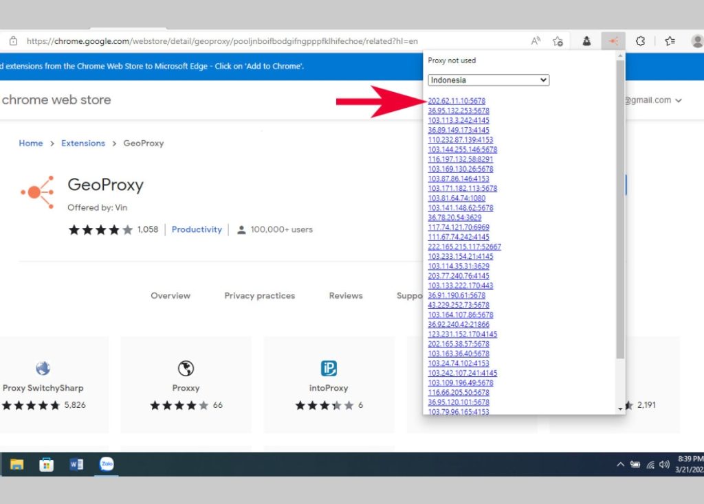Select proxy 36.95.132.253:5678
This screenshot has width=704, height=504.
pos(459,111)
